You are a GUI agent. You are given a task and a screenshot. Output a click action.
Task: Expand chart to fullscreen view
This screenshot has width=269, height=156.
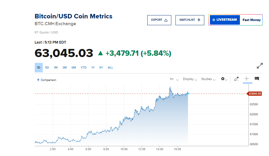pos(259,66)
